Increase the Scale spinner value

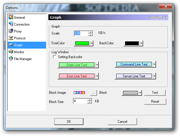pyautogui.click(x=90, y=32)
